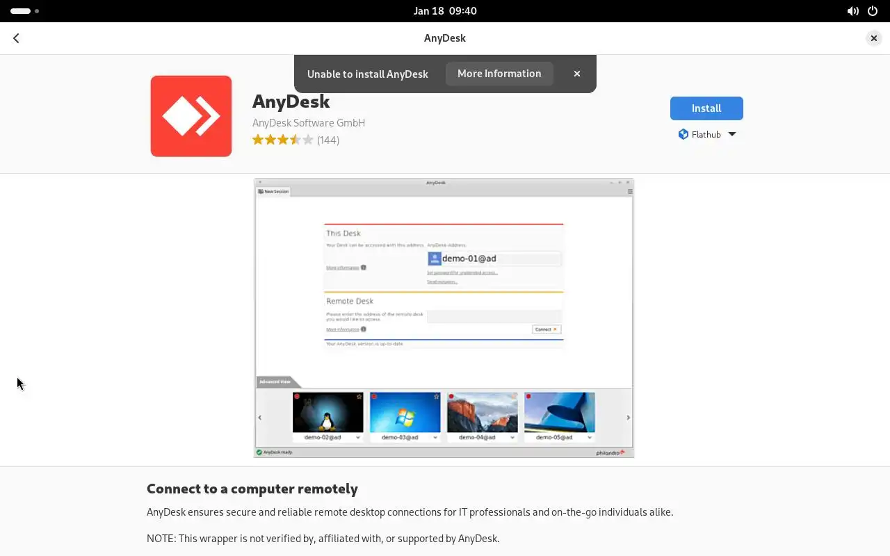Viewport: 890px width, 556px height.
Task: Click the 'Unable to install AnyDesk' message
Action: click(368, 74)
